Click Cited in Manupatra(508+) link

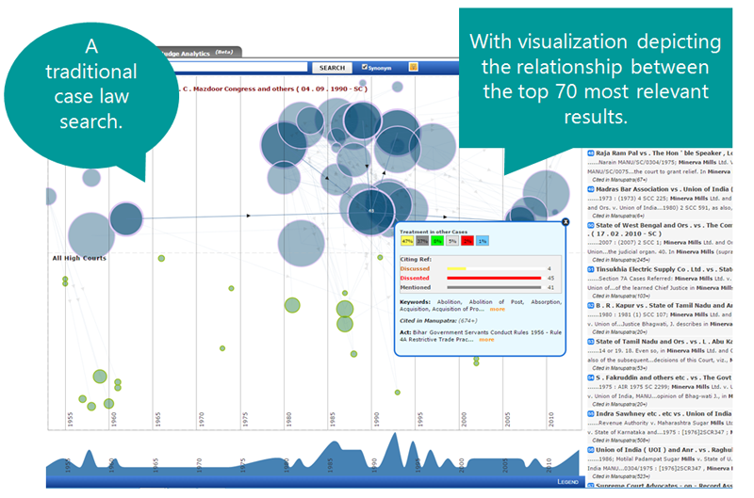coord(621,440)
